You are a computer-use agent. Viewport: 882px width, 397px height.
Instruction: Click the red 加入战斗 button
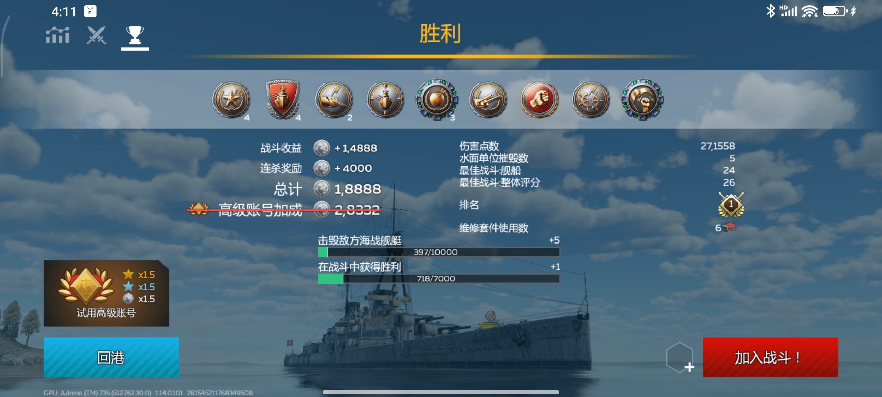771,357
